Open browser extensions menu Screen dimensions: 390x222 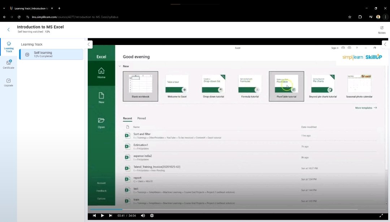click(x=360, y=17)
